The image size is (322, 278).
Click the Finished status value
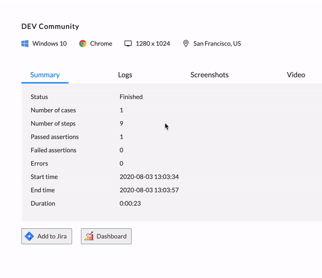pos(131,97)
